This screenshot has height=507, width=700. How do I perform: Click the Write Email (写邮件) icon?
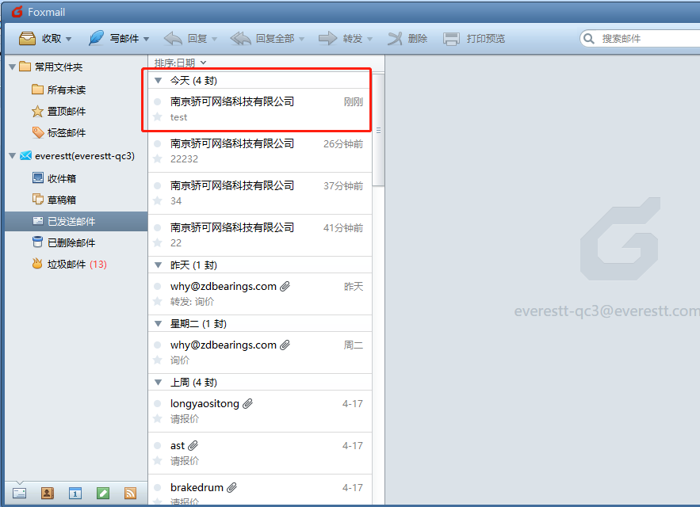(x=95, y=37)
